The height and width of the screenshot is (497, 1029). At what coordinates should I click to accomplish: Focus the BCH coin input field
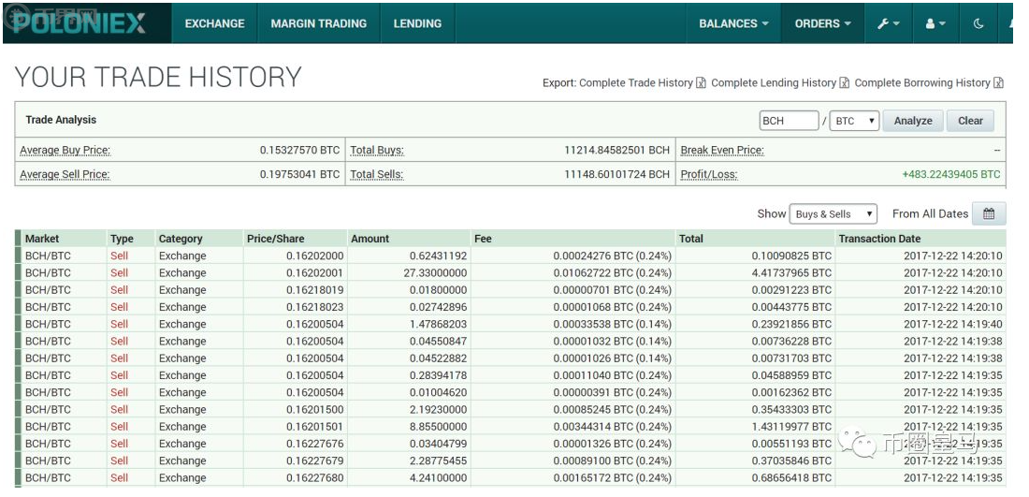(789, 121)
